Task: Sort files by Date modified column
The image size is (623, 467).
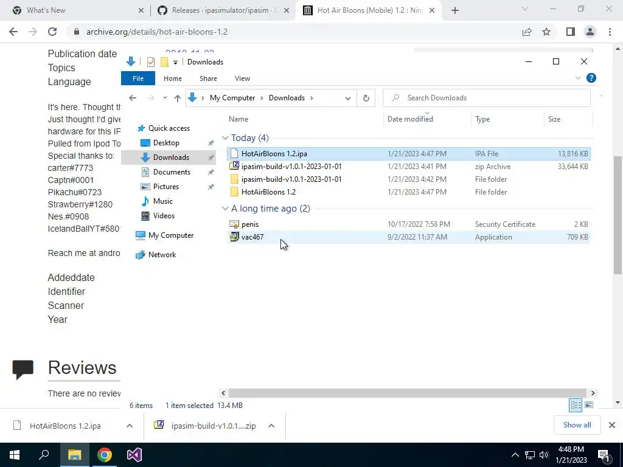Action: click(x=410, y=119)
